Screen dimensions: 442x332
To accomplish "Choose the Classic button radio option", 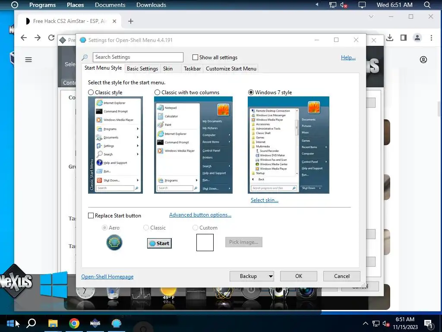I will (146, 227).
